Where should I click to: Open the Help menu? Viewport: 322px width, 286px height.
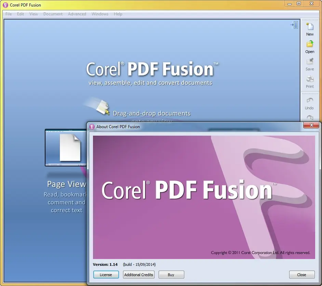pyautogui.click(x=118, y=14)
